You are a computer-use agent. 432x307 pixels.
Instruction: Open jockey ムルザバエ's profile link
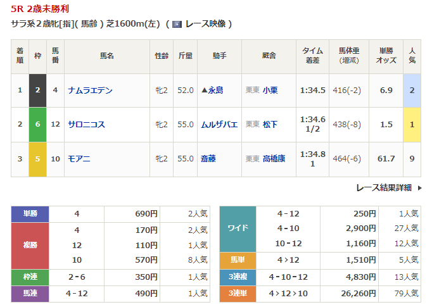click(x=219, y=125)
